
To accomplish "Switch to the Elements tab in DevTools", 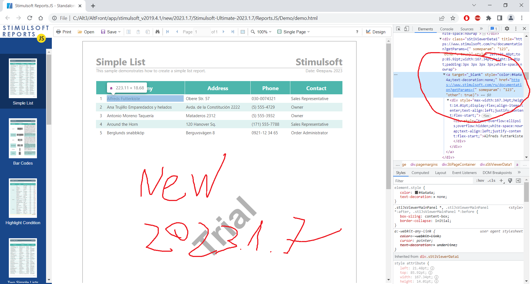I will pyautogui.click(x=425, y=29).
